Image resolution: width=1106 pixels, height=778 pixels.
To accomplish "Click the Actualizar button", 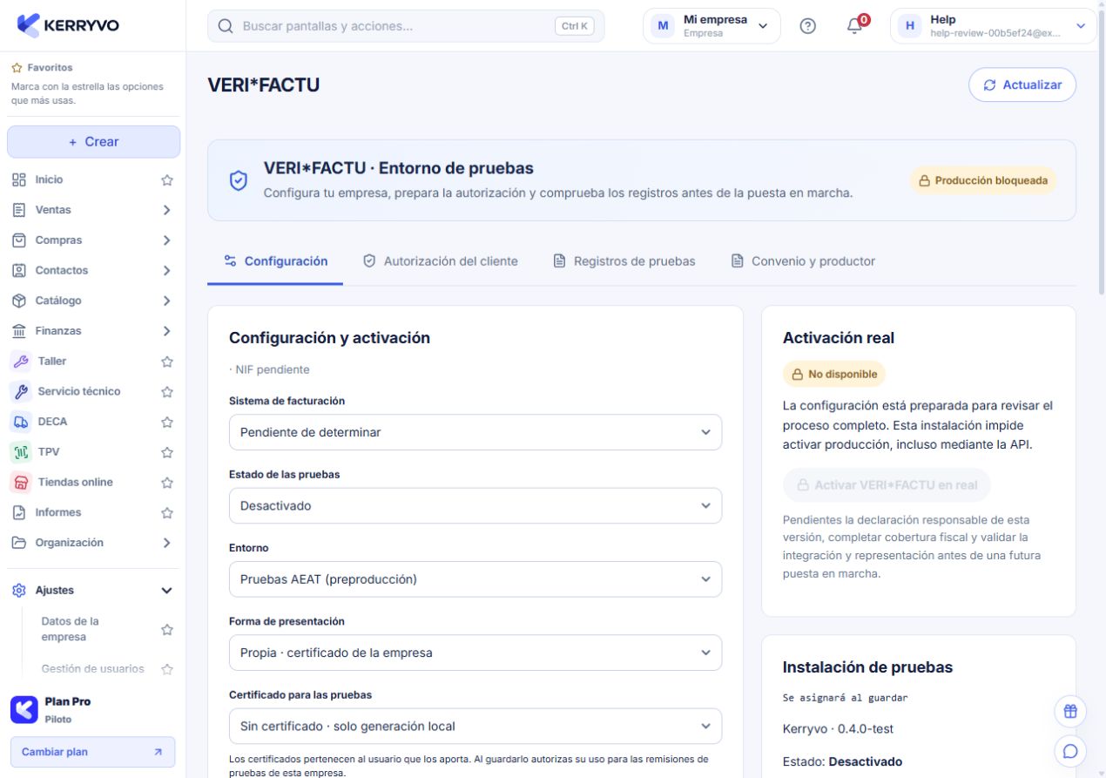I will pos(1022,85).
